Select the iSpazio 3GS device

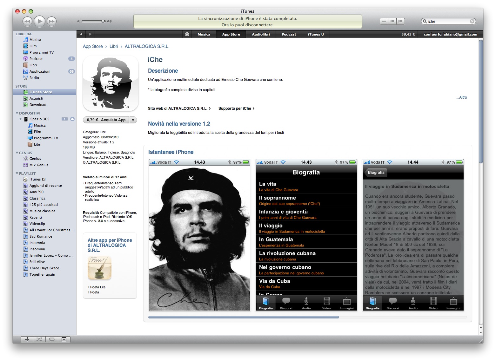point(39,119)
